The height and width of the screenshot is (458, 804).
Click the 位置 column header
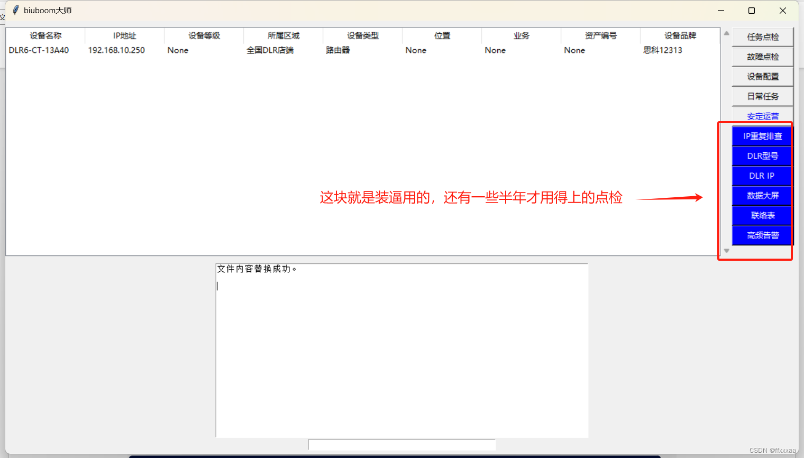(442, 35)
